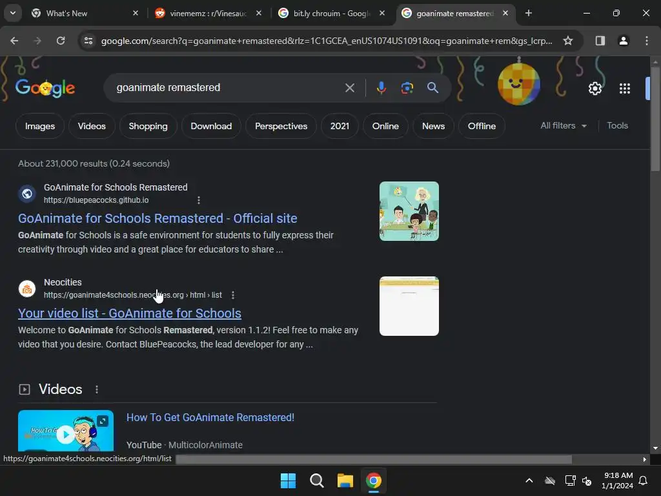Click the disco ball doodle

point(518,83)
